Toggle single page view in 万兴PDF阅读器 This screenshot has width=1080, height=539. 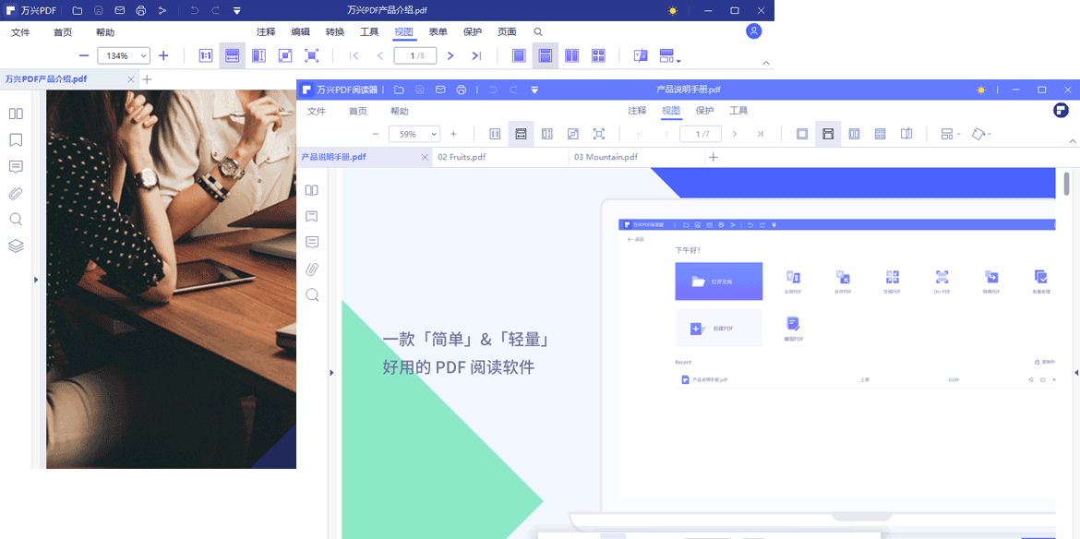pyautogui.click(x=802, y=134)
